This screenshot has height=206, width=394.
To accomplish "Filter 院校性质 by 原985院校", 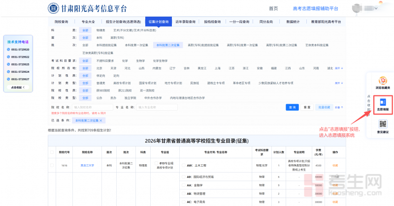I will click(103, 90).
